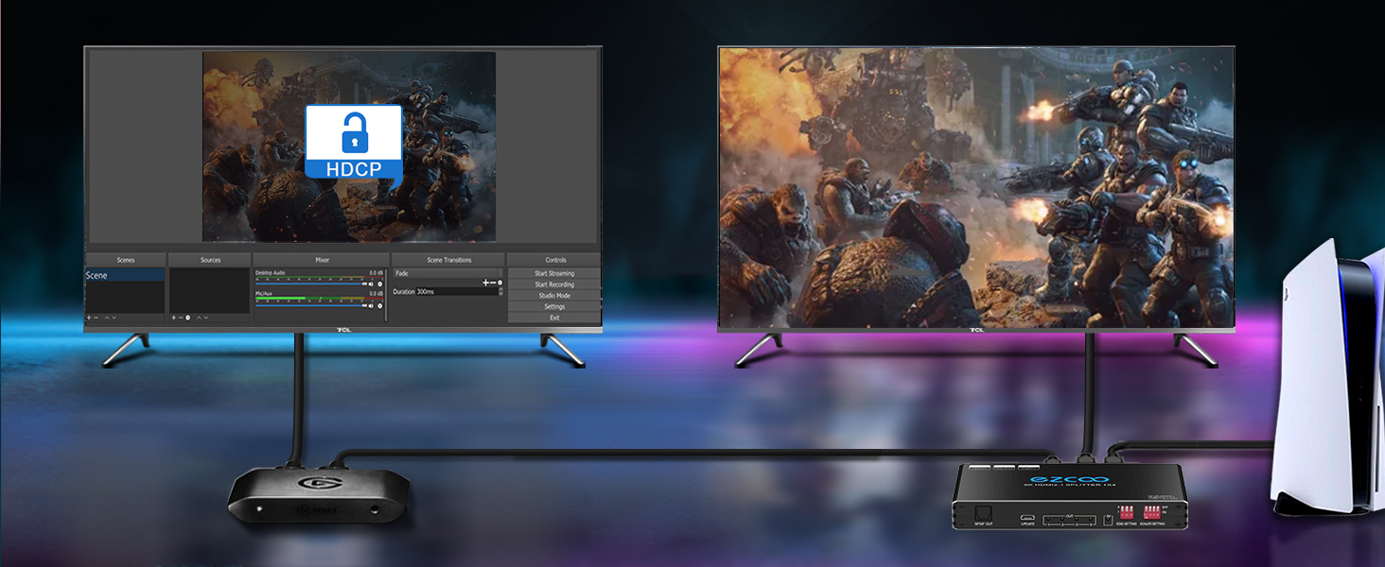Click the Duration 300ms field
The width and height of the screenshot is (1385, 567).
click(457, 291)
